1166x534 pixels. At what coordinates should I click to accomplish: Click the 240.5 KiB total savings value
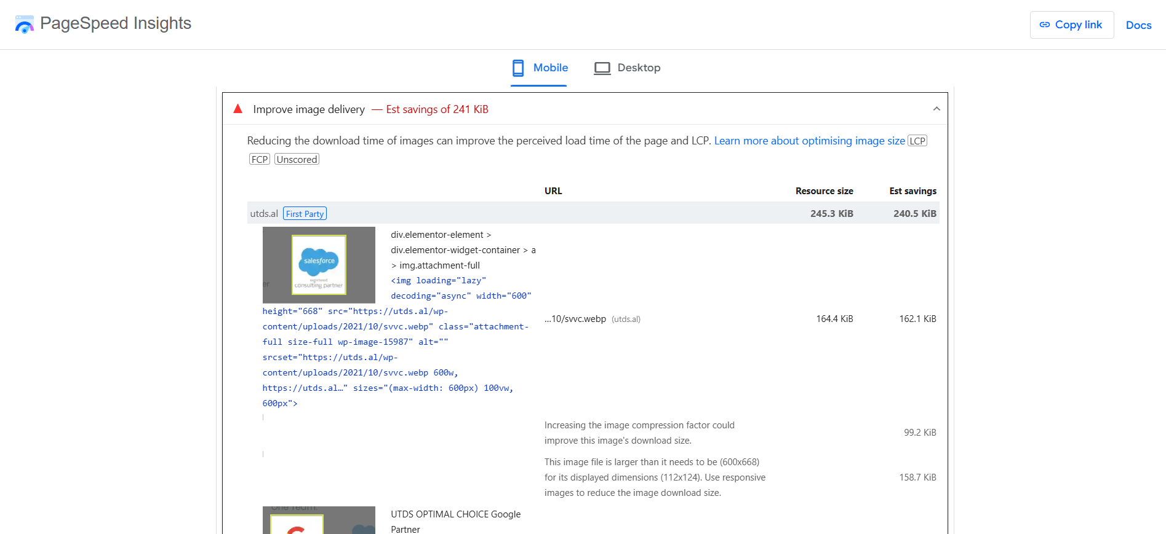click(x=914, y=213)
